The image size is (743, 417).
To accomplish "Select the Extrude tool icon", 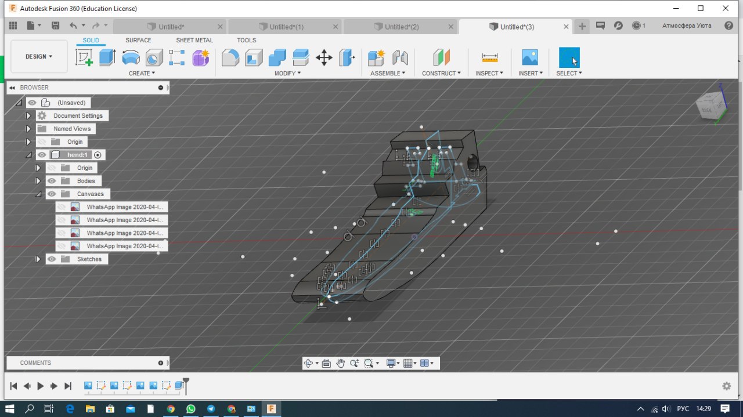I will pyautogui.click(x=107, y=57).
